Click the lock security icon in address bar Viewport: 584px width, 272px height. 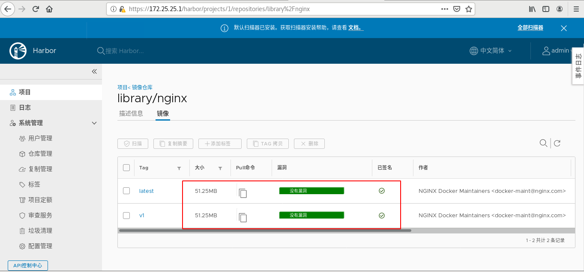click(x=123, y=9)
